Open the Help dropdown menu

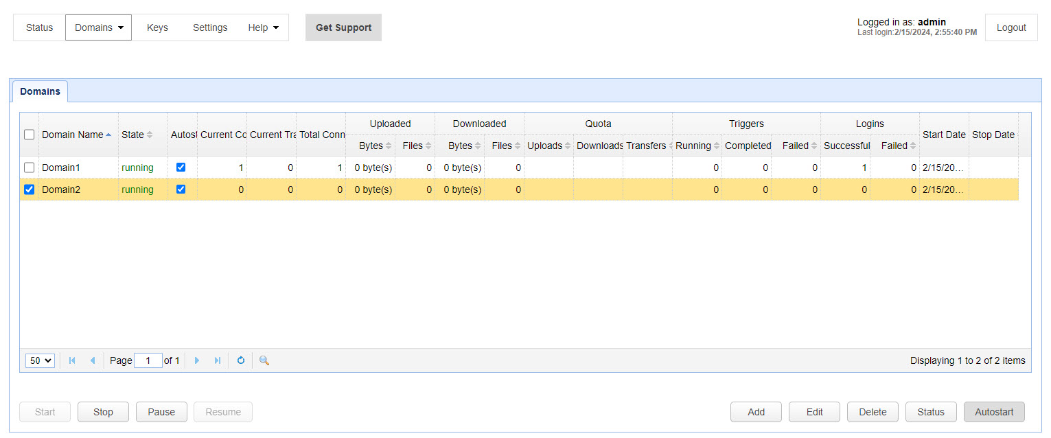click(x=263, y=27)
